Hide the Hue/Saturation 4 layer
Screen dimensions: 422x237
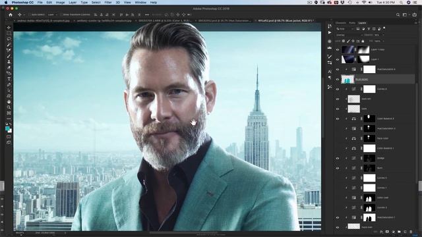point(338,69)
